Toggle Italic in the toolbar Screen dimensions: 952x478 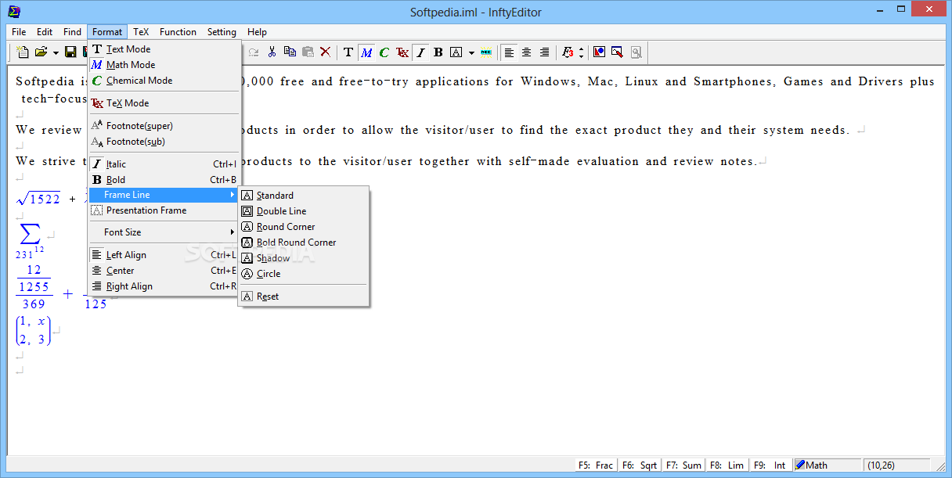pyautogui.click(x=420, y=52)
